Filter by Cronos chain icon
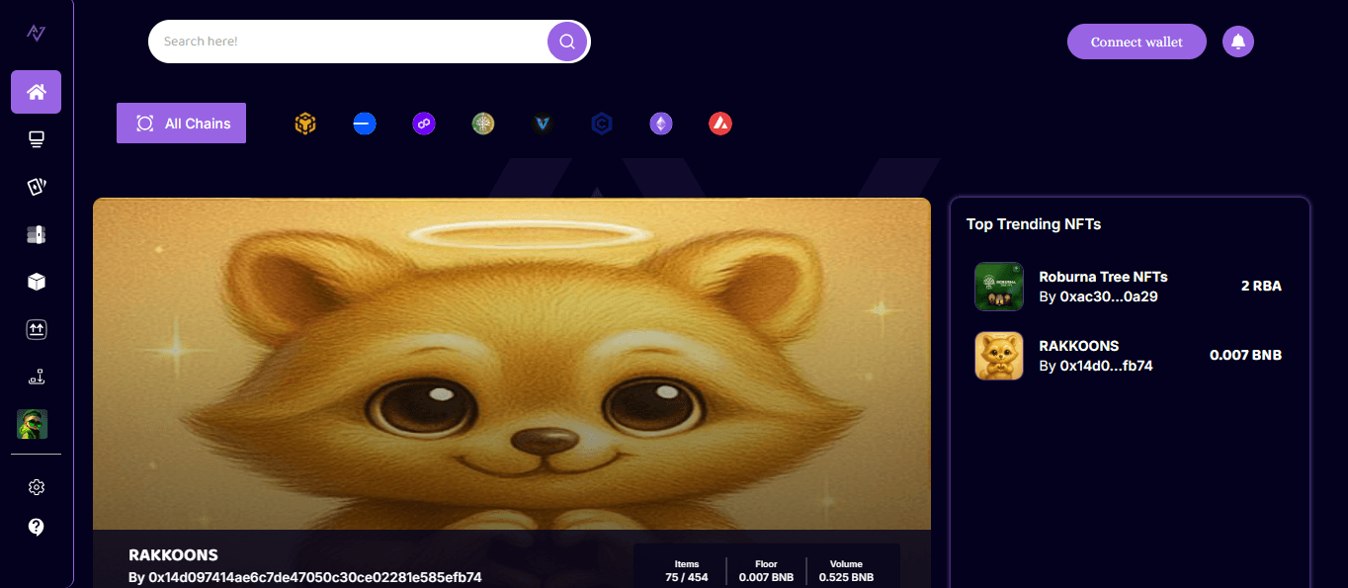The height and width of the screenshot is (588, 1348). pos(602,124)
